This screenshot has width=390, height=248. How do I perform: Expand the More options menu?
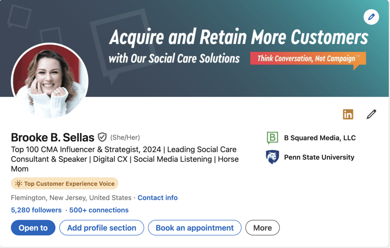pyautogui.click(x=262, y=227)
